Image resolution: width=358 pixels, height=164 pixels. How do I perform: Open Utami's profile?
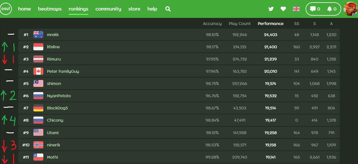point(53,133)
